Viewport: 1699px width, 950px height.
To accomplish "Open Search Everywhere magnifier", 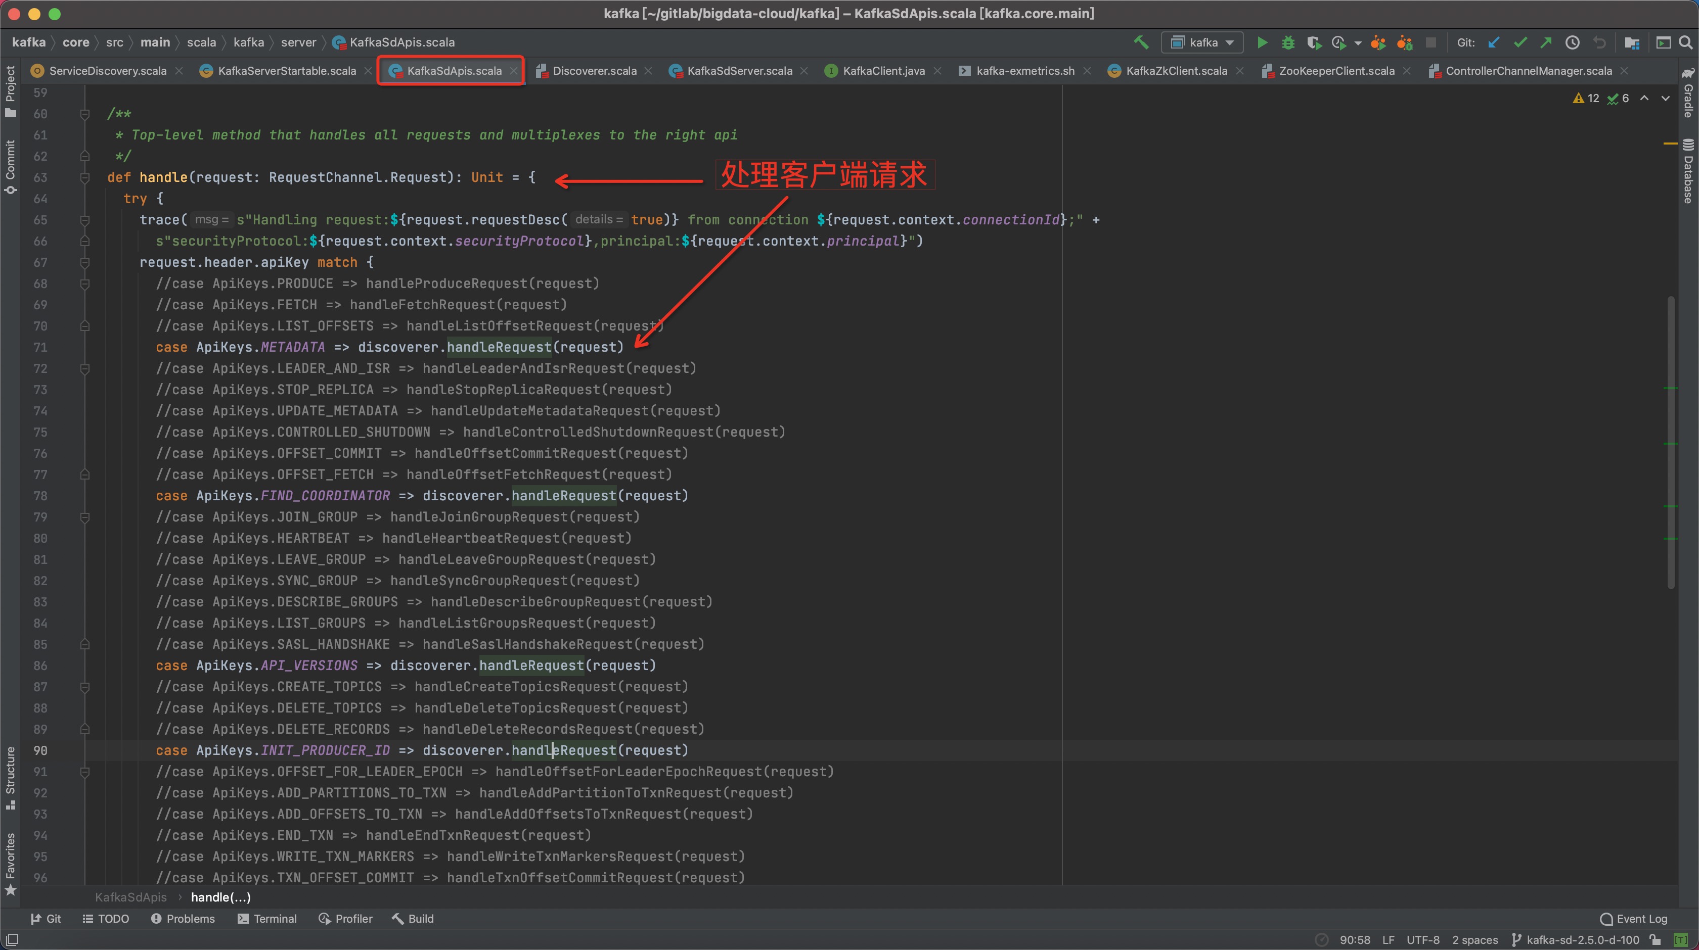I will [1686, 42].
